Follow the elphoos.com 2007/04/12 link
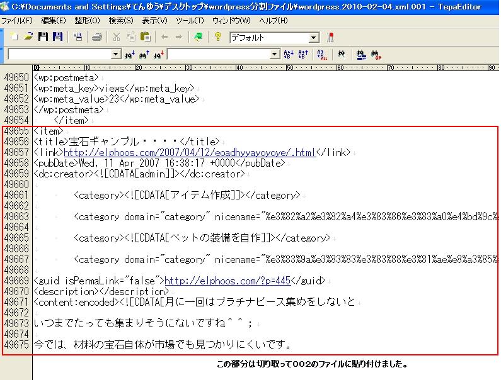The height and width of the screenshot is (380, 501). (x=190, y=152)
